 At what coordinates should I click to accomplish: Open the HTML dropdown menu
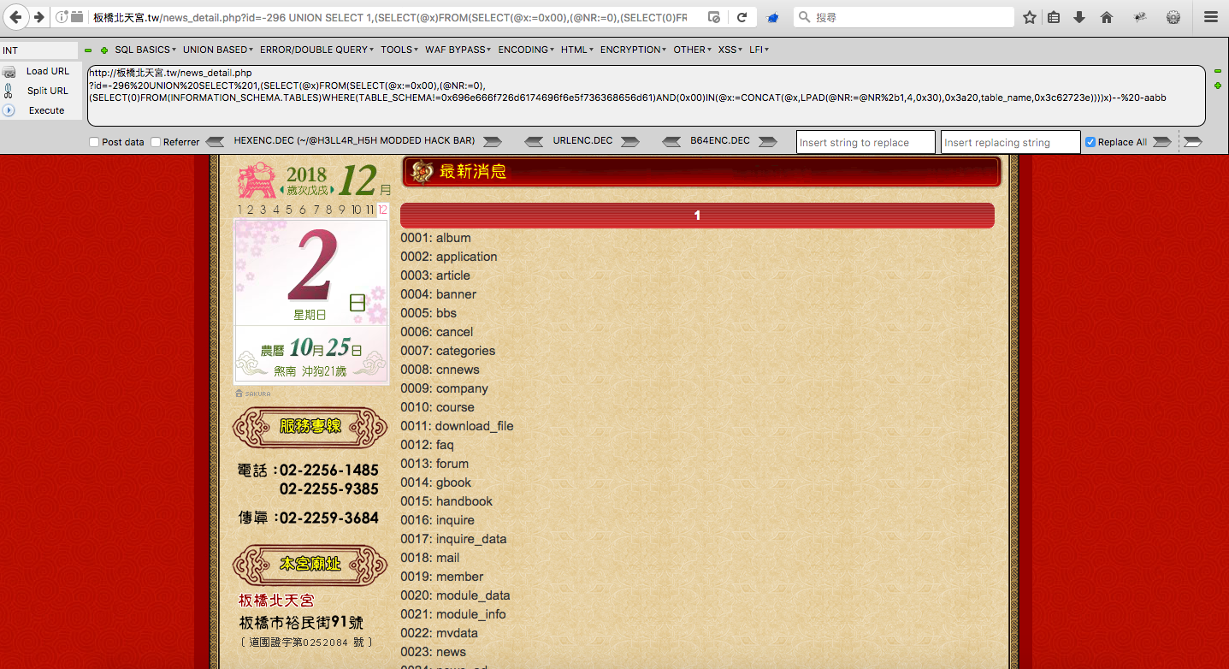(577, 50)
